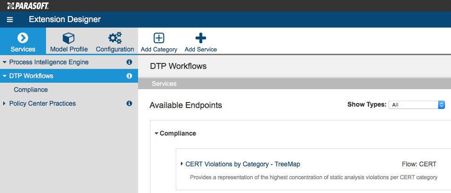The height and width of the screenshot is (193, 451).
Task: Click the Add Category plus-box icon
Action: (159, 38)
